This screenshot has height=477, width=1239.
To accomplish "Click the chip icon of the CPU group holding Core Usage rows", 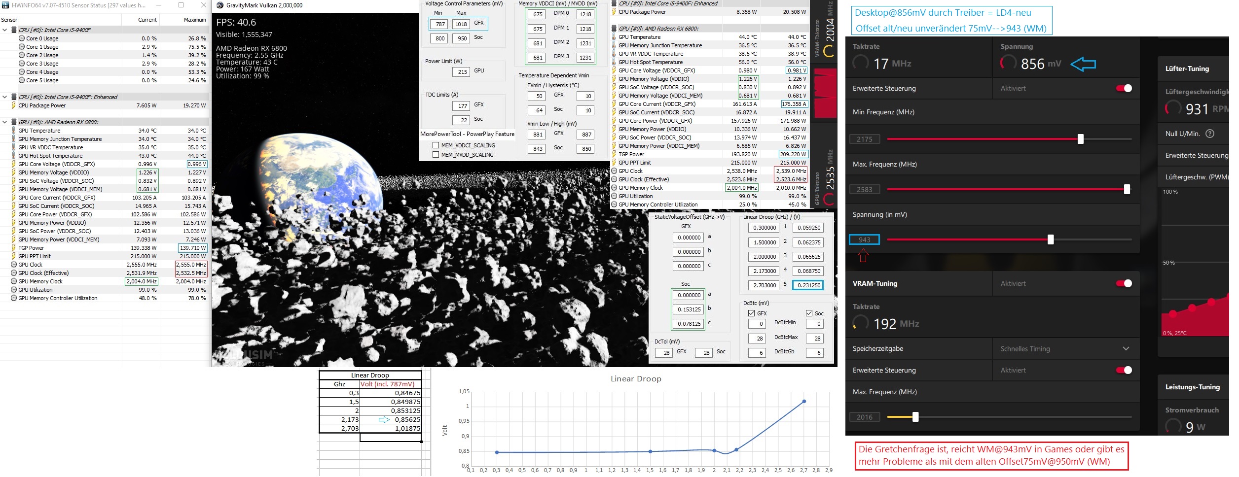I will tap(14, 30).
